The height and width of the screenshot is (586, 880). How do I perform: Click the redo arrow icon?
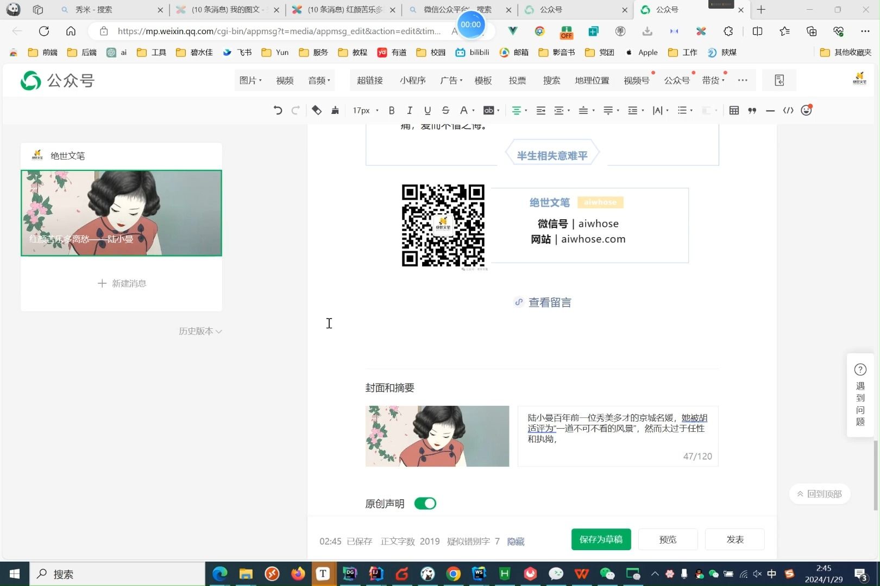click(296, 110)
